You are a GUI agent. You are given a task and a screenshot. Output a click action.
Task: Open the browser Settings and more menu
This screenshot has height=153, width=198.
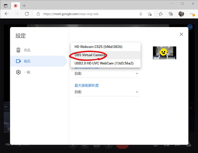(x=192, y=14)
